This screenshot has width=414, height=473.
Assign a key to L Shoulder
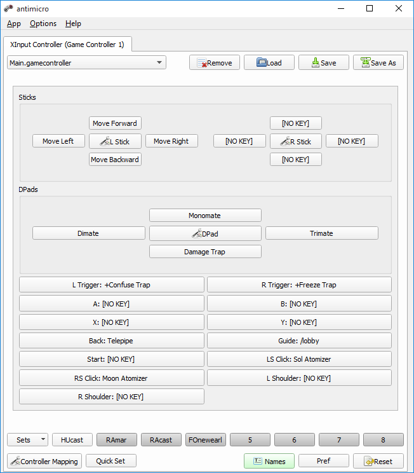click(x=299, y=378)
